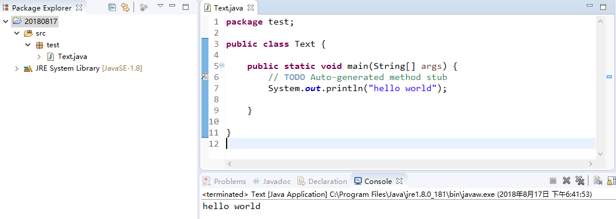
Task: Click the terminated launch description line
Action: [x=397, y=194]
